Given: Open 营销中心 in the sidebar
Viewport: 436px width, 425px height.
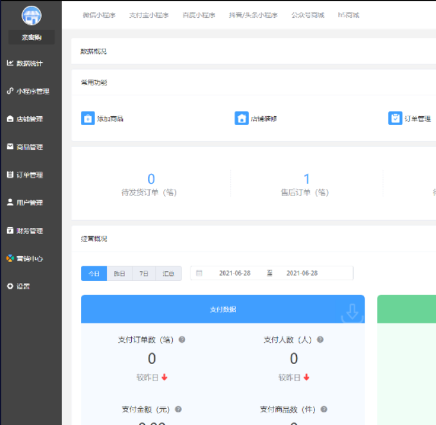Looking at the screenshot, I should click(x=31, y=258).
